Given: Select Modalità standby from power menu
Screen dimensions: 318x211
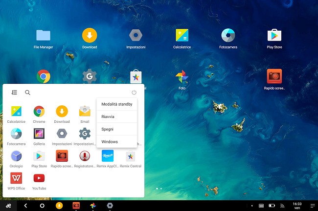Looking at the screenshot, I should click(117, 104).
